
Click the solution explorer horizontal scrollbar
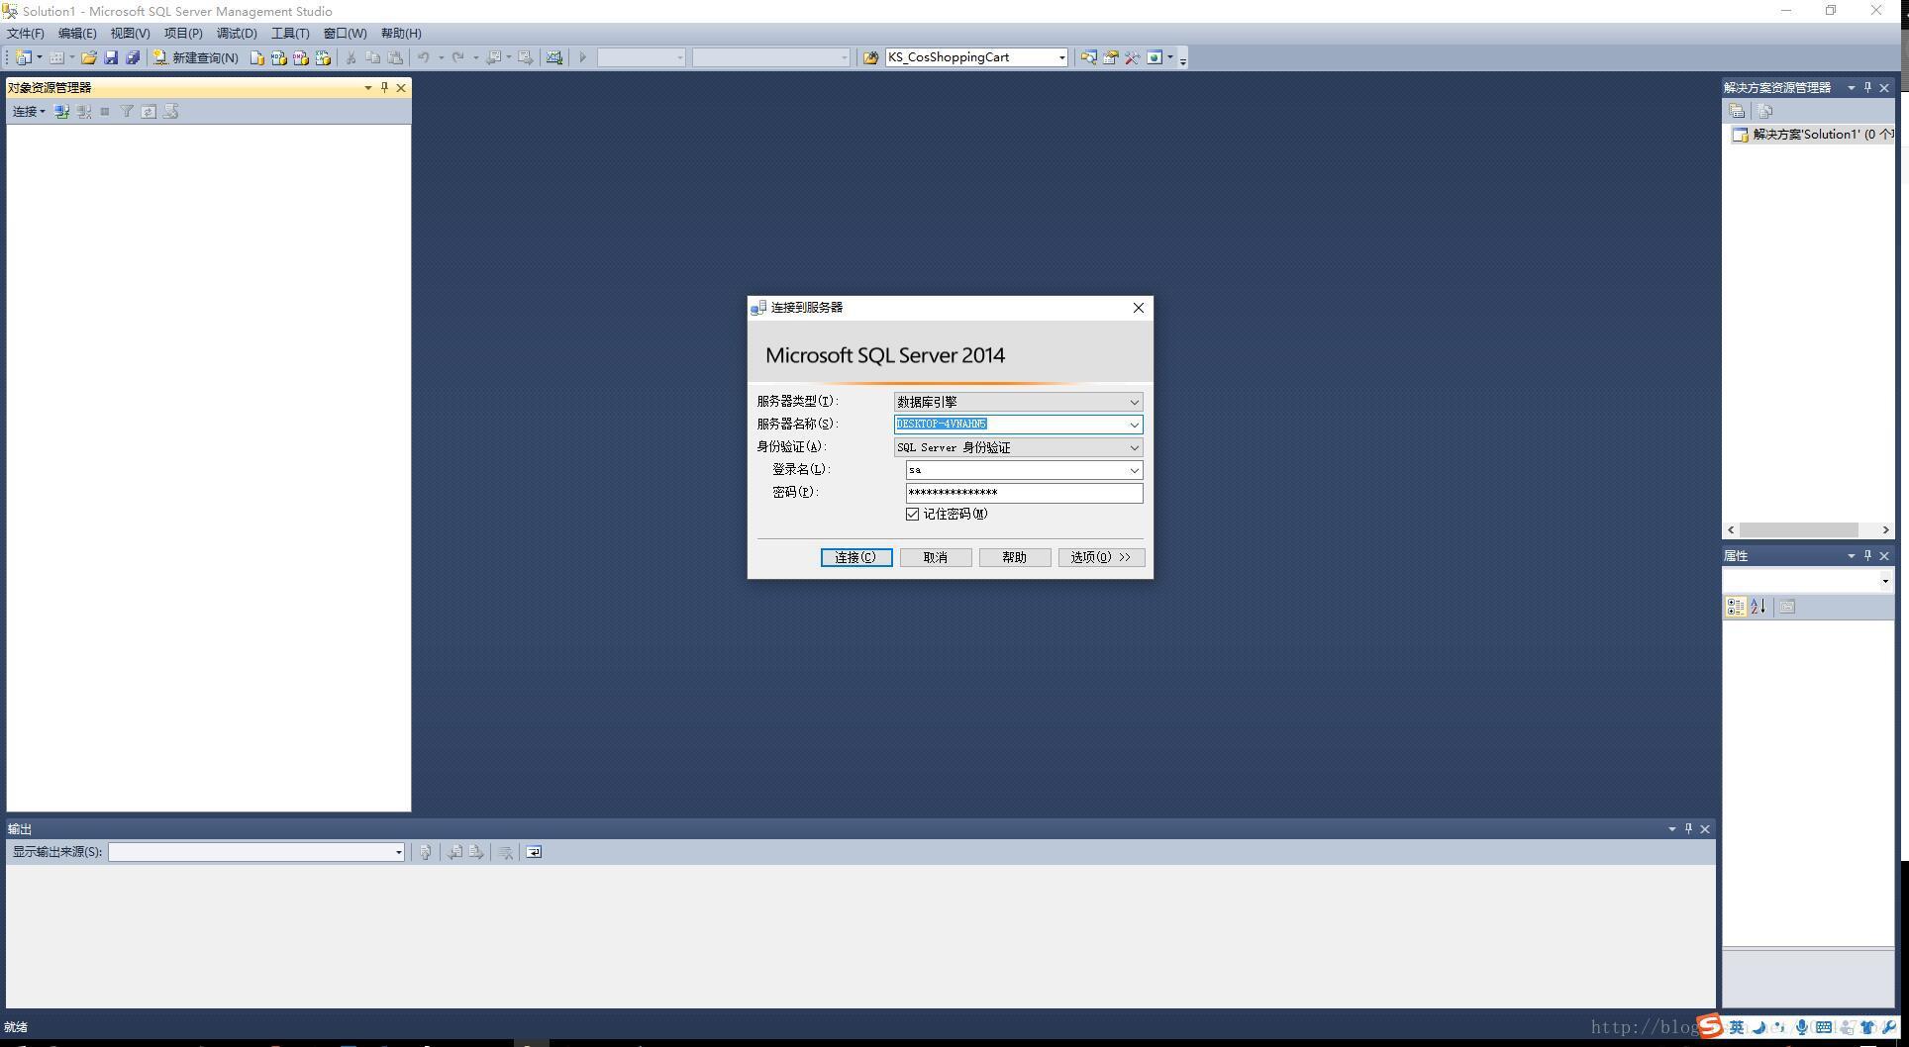tap(1798, 530)
